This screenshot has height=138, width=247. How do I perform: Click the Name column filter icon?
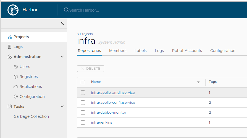coord(198,82)
